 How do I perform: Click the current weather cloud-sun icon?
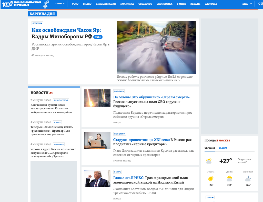tap(209, 161)
